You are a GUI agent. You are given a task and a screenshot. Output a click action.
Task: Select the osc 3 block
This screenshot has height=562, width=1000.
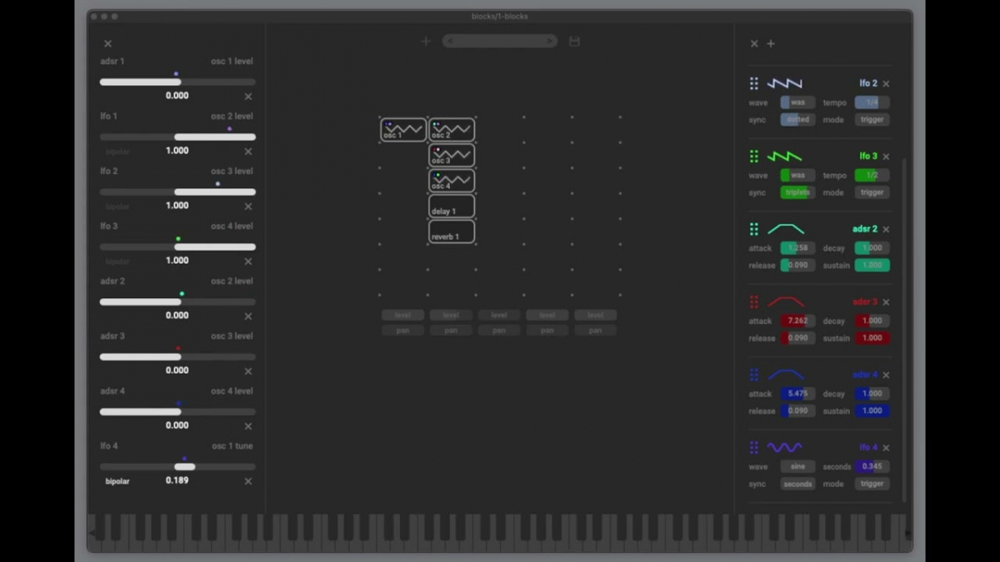452,155
